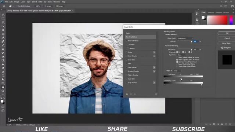Screen dimensions: 235x132
Task: Click Underlying Layer white slider handle
Action: pos(202,85)
